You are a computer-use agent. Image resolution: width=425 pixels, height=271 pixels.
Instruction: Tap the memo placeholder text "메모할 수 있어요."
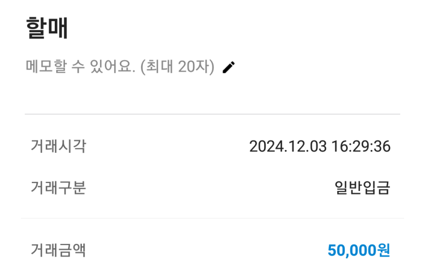(81, 67)
